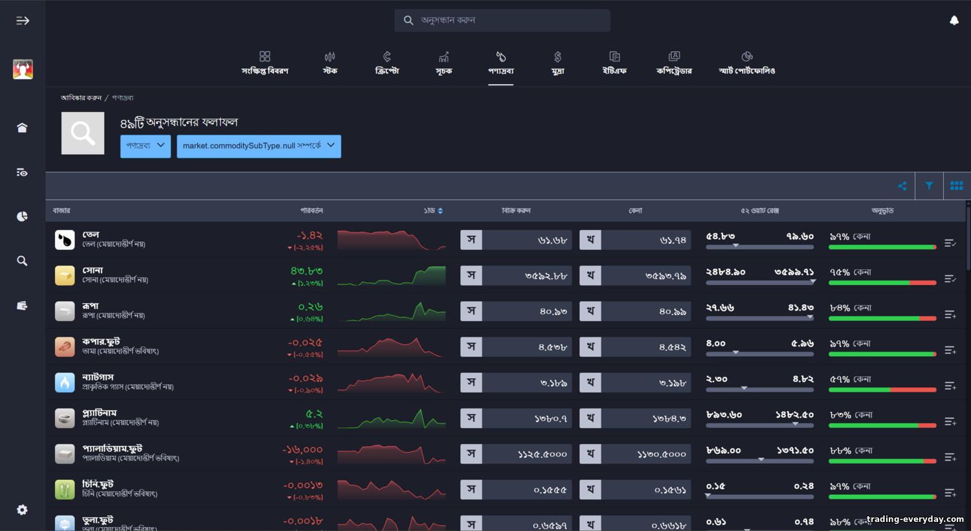Add রূপা (silver) to the watchlist
Image resolution: width=971 pixels, height=531 pixels.
click(950, 315)
